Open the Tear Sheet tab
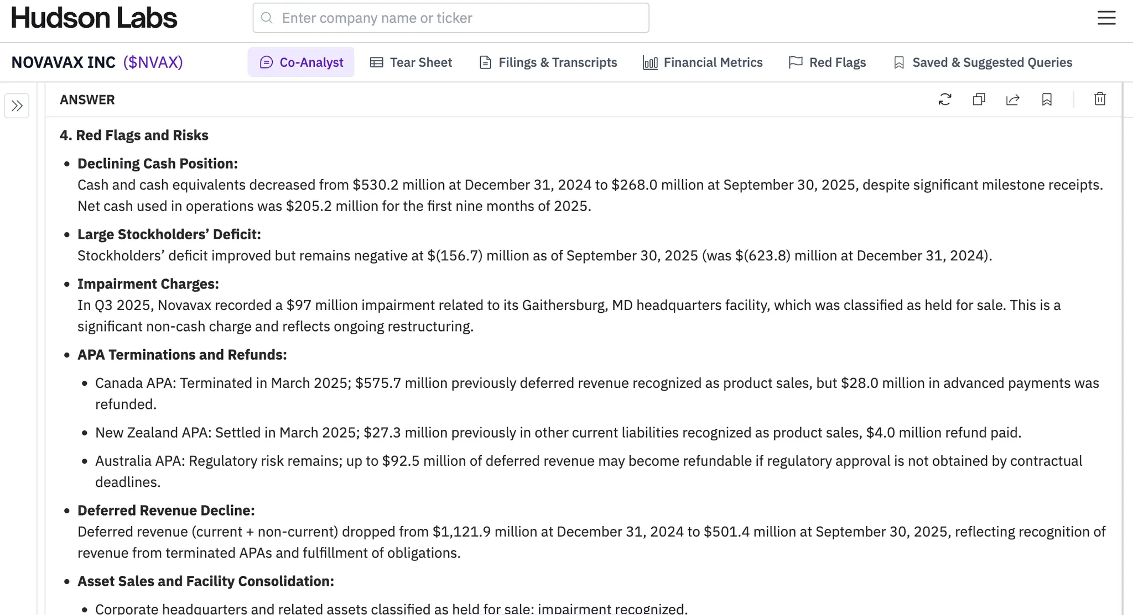The height and width of the screenshot is (615, 1133). pos(411,62)
